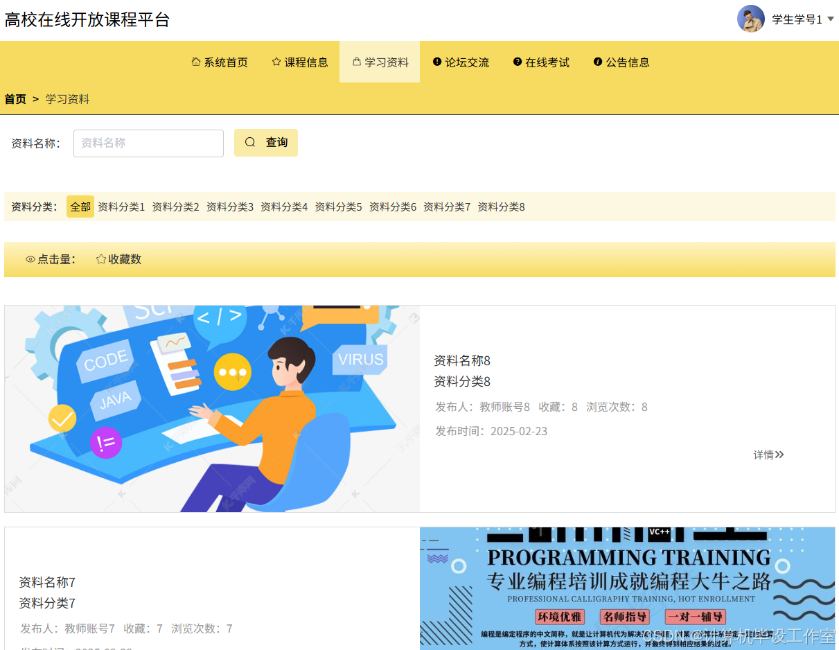Filter by 资料分类5
This screenshot has height=650, width=839.
tap(338, 207)
